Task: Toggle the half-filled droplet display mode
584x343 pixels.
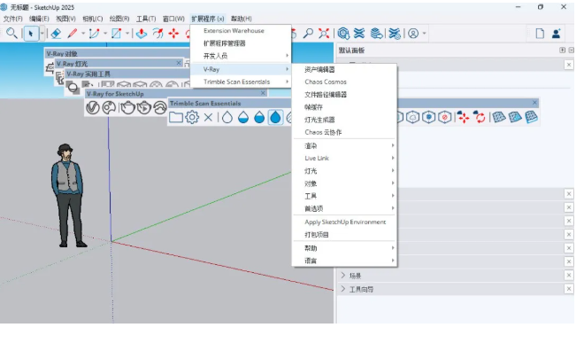Action: (243, 118)
